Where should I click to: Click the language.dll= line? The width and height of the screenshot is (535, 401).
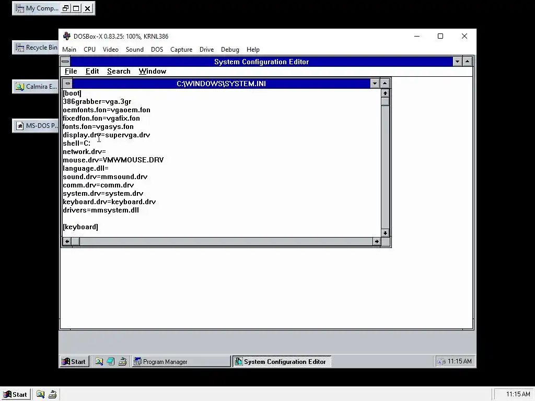point(86,169)
